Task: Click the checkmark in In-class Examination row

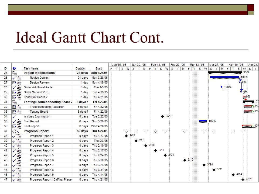Action: click(x=14, y=117)
